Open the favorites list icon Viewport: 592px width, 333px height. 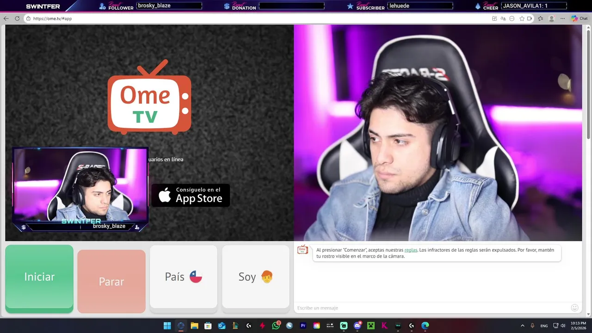[x=541, y=18]
